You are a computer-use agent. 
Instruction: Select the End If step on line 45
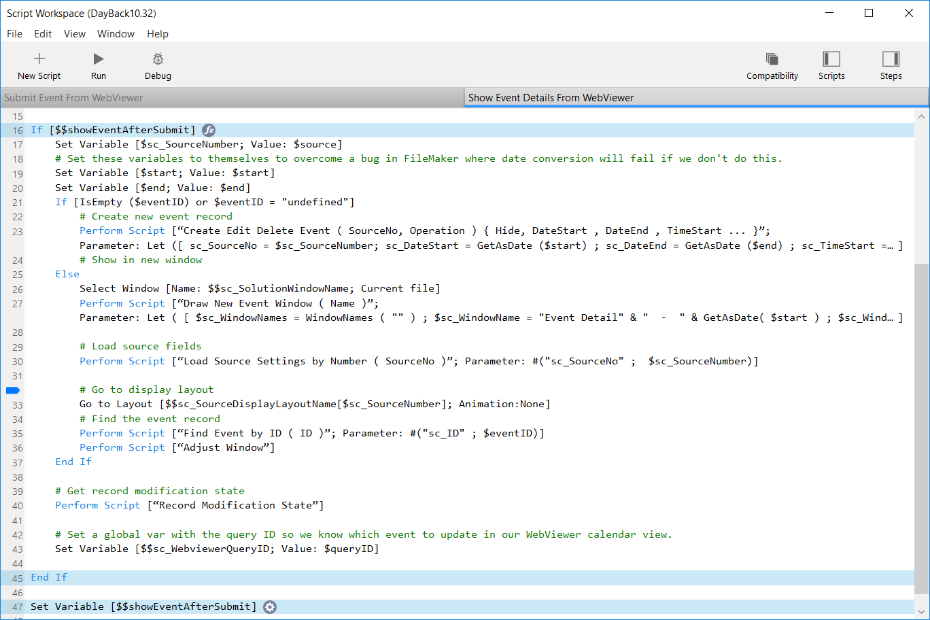49,577
